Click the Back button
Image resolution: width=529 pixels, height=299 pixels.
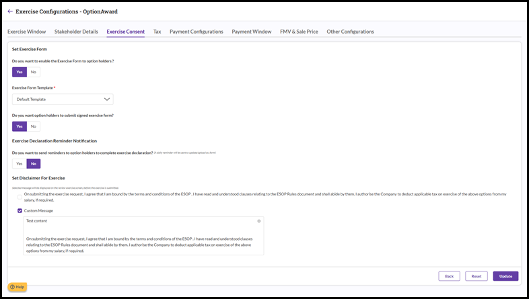tap(449, 276)
